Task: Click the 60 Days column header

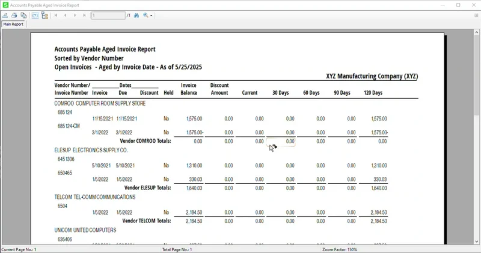Action: click(x=311, y=93)
